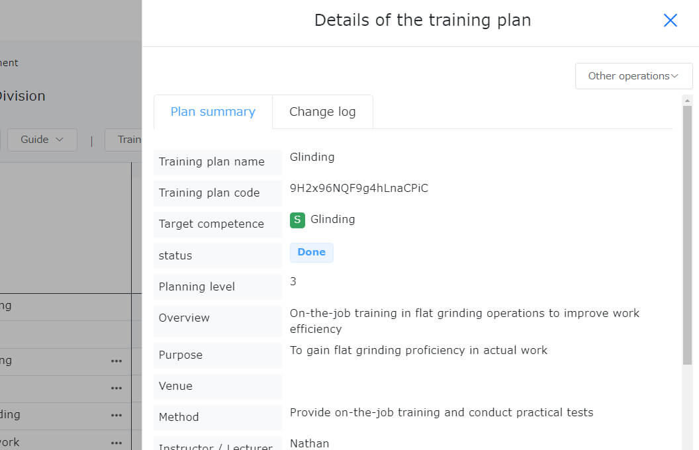Close the training plan details panel
Screen dimensions: 699x450
click(x=670, y=21)
